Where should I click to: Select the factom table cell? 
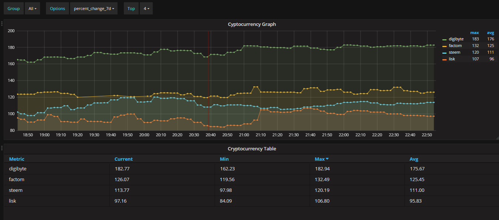click(x=57, y=179)
